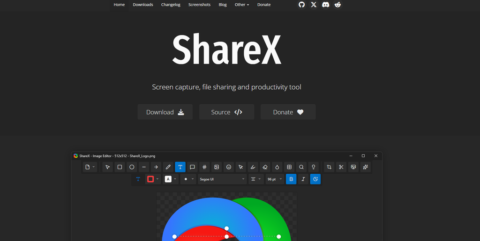Select the Magnify tool
This screenshot has width=480, height=241.
tap(301, 167)
